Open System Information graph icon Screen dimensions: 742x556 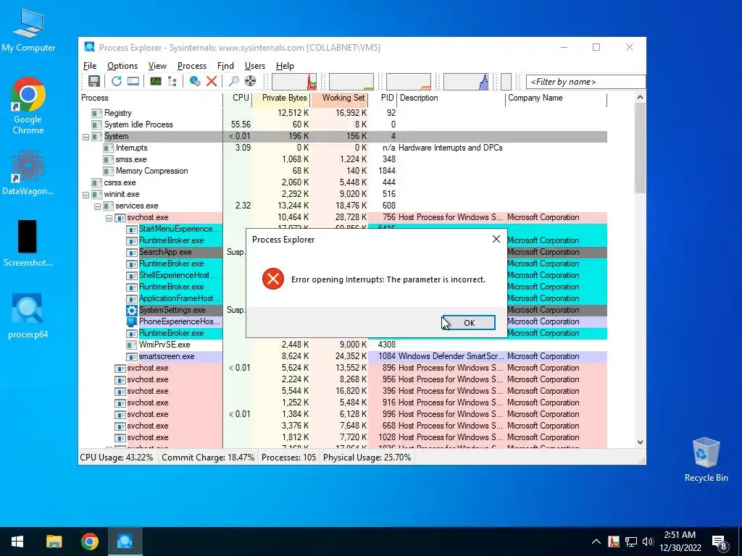(x=156, y=81)
